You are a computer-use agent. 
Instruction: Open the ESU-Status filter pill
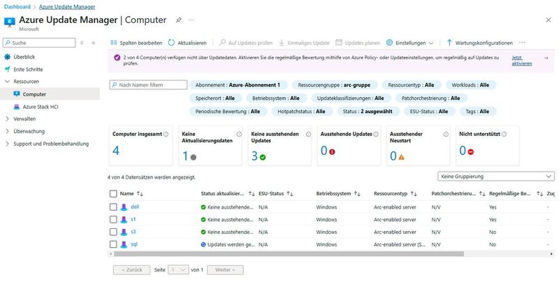coord(429,112)
